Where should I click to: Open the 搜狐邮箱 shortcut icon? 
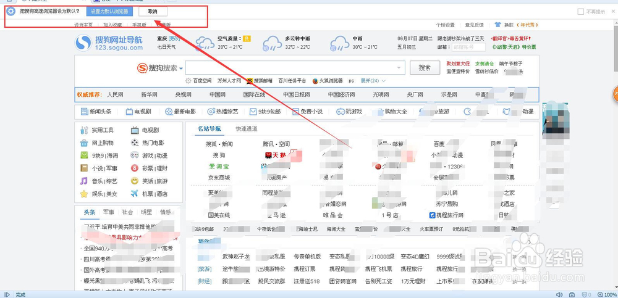coord(250,81)
